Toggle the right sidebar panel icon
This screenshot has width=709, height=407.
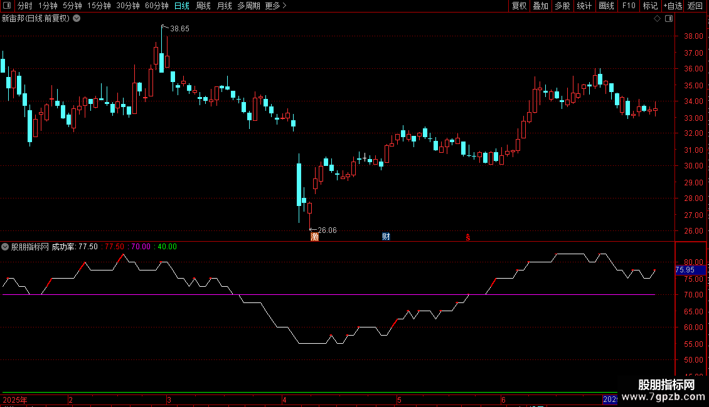pos(669,19)
